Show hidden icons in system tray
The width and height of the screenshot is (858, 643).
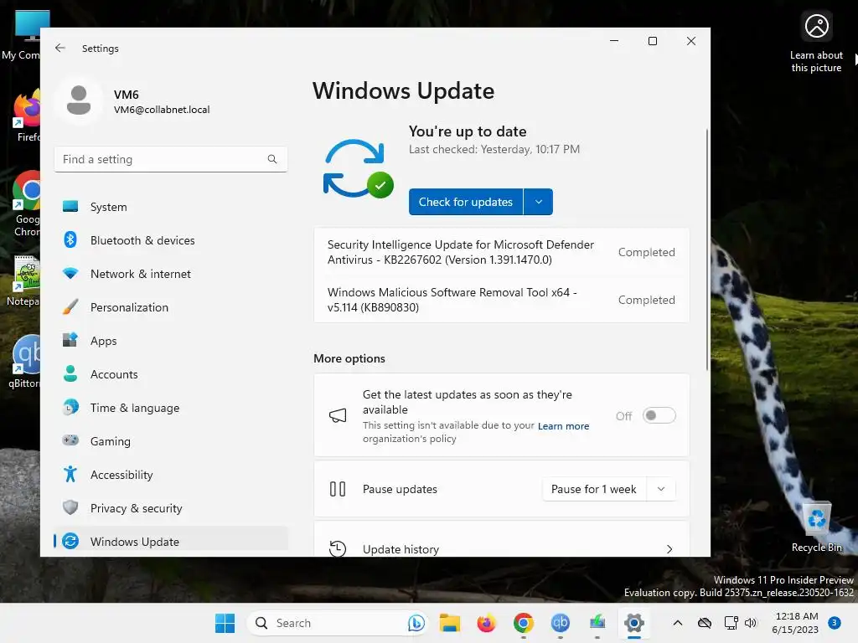coord(677,623)
